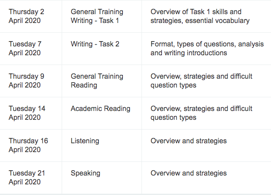Select the Thursday 9 April 2020 date
The image size is (271, 195).
pos(27,80)
